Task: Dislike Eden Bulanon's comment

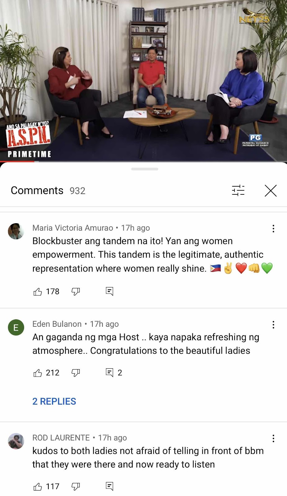Action: [x=76, y=373]
